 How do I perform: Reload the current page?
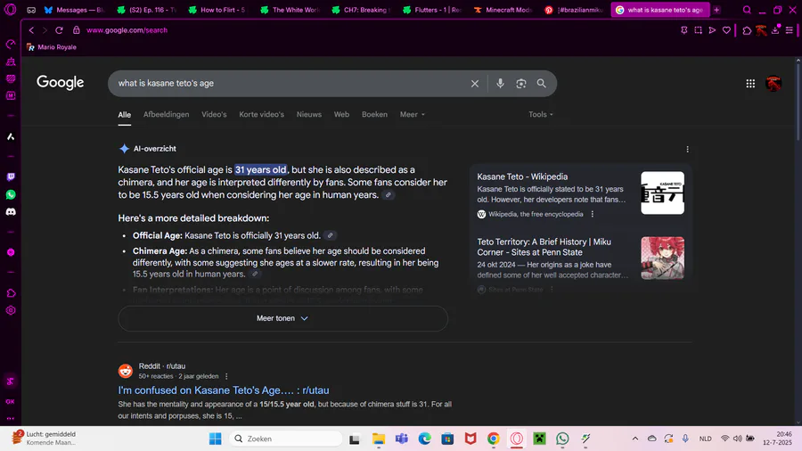[60, 30]
